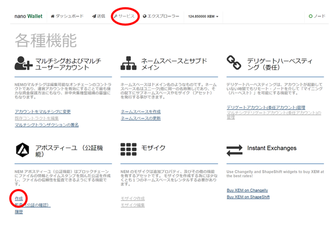Open Buy XEM on Changelly link
This screenshot has height=226, width=332.
(x=247, y=190)
